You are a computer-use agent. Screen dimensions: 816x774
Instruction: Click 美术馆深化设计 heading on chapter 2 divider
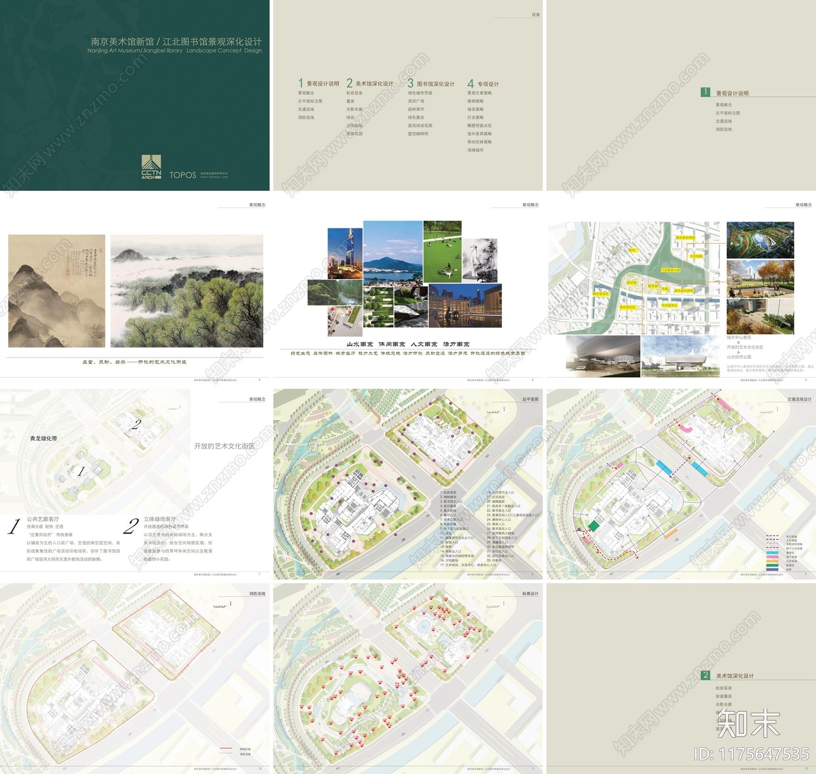pos(735,676)
